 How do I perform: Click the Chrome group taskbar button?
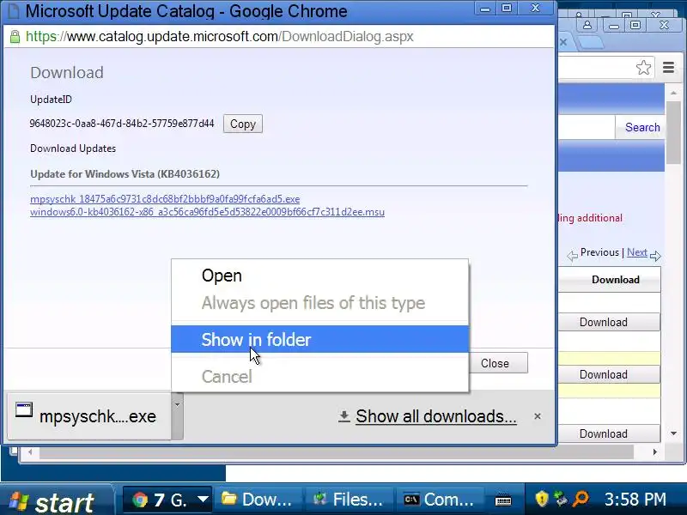click(167, 500)
